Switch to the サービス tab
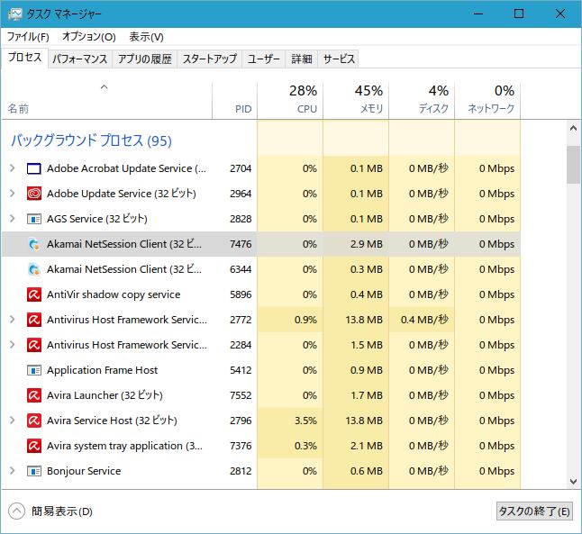Image resolution: width=582 pixels, height=534 pixels. tap(339, 59)
